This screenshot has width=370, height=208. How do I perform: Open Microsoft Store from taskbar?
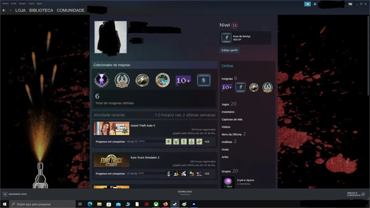click(x=109, y=204)
